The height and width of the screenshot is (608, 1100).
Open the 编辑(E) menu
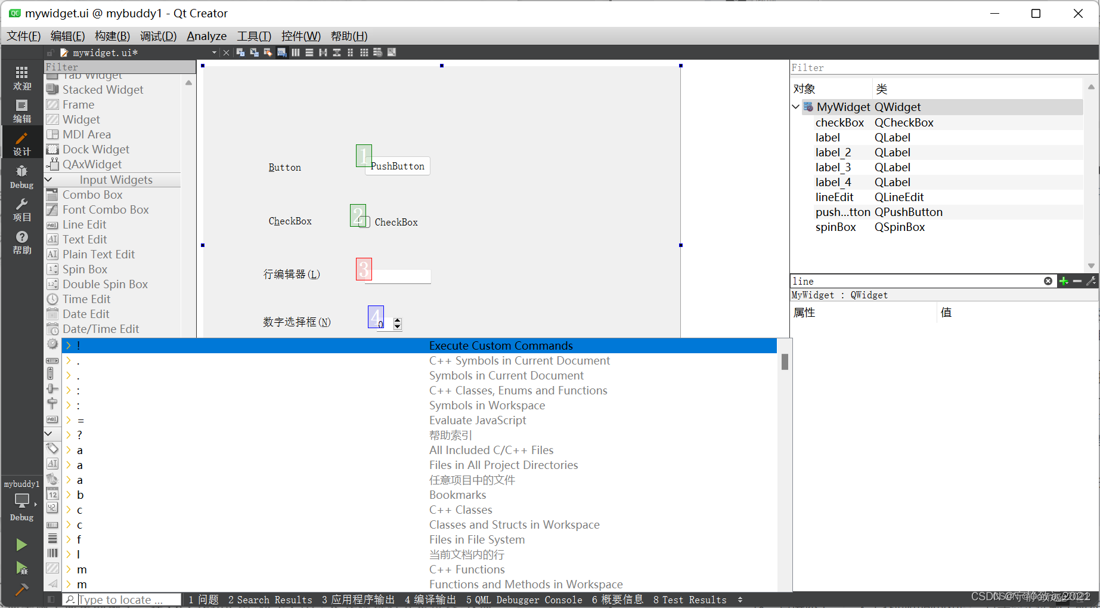click(68, 36)
